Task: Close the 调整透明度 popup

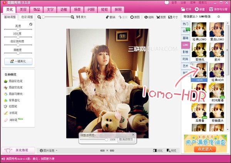Action: pos(133,135)
